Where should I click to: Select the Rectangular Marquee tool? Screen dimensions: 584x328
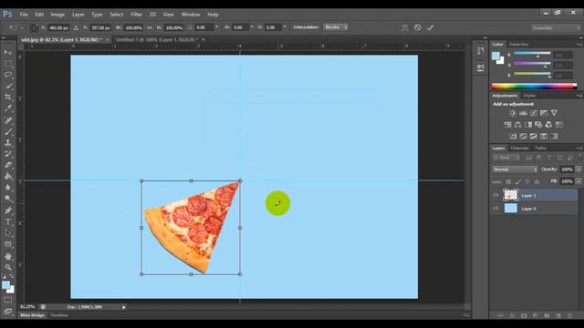(8, 64)
